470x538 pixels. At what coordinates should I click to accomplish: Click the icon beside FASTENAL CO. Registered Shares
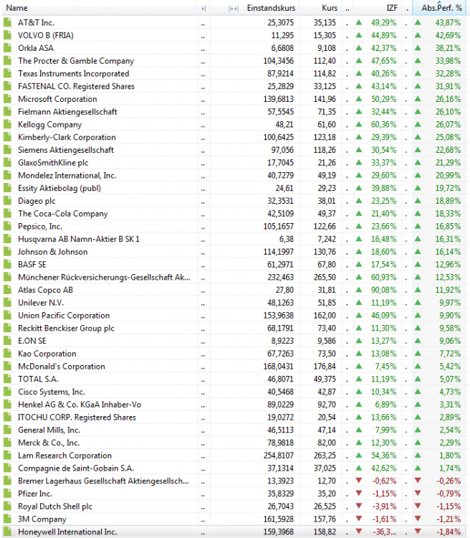click(x=7, y=86)
